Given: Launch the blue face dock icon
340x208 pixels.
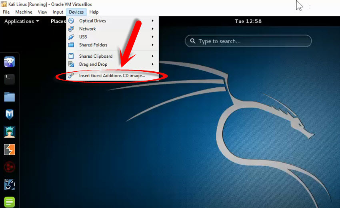Looking at the screenshot, I should pos(9,184).
